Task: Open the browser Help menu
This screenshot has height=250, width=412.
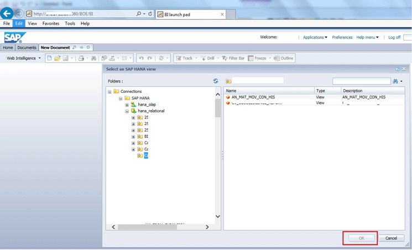Action: [85, 23]
